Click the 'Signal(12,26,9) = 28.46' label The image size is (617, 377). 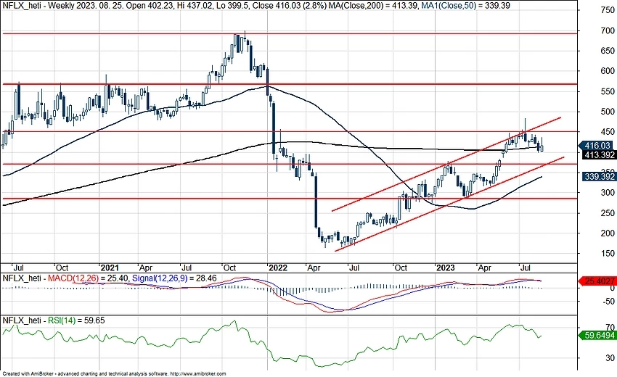(x=174, y=278)
